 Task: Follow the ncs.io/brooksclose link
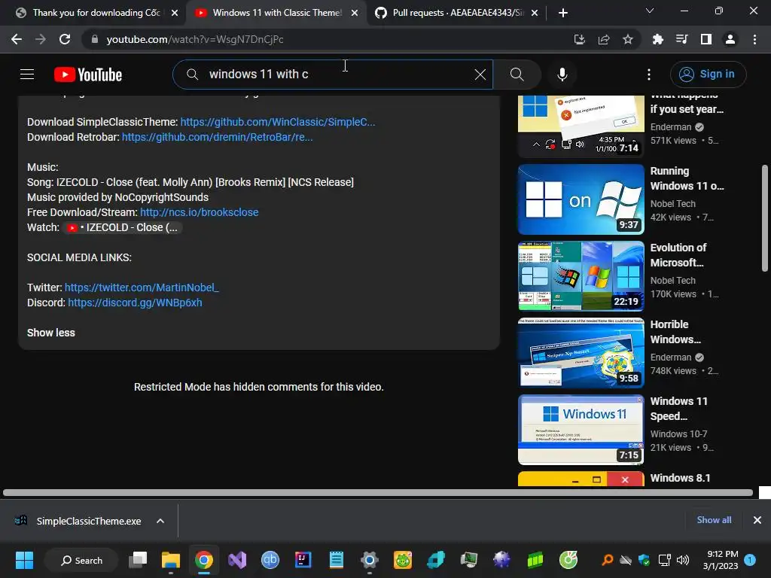click(199, 212)
